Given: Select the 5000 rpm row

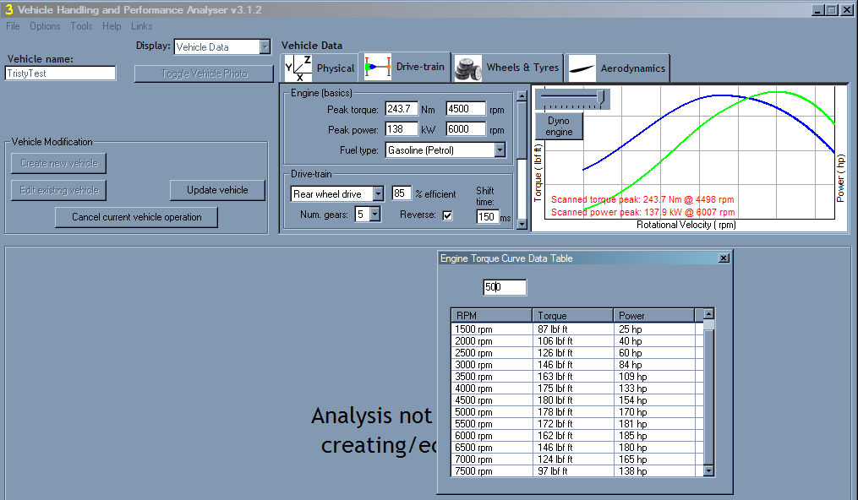Looking at the screenshot, I should pos(577,412).
